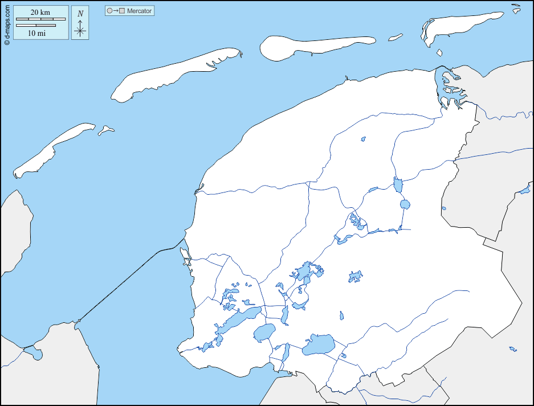Click the 10 mi scale label
Image resolution: width=534 pixels, height=406 pixels.
36,33
